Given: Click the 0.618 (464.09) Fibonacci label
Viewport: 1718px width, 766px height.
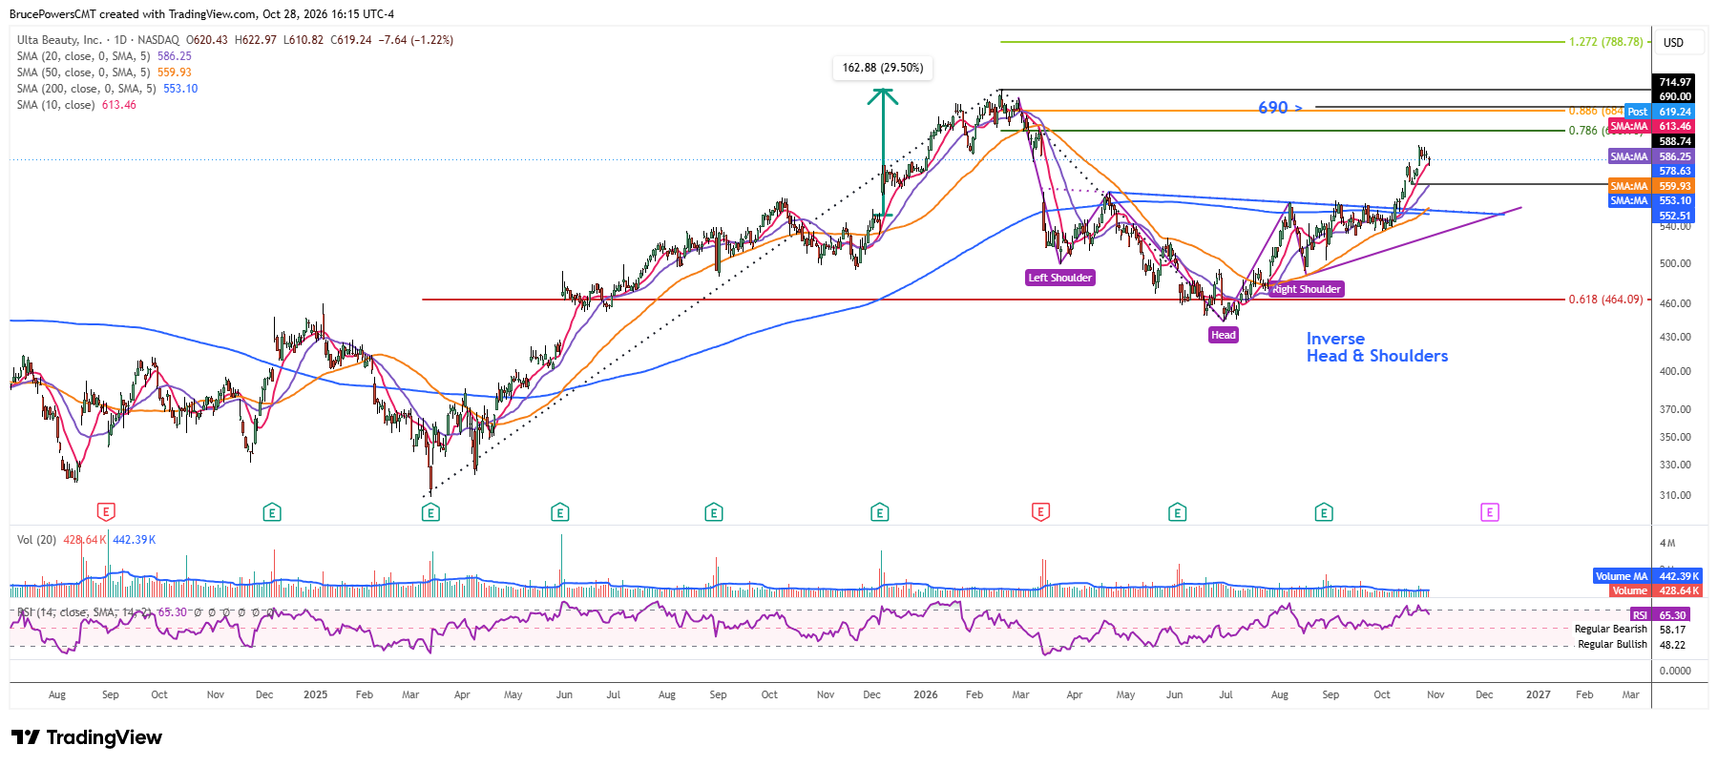Looking at the screenshot, I should pos(1606,300).
